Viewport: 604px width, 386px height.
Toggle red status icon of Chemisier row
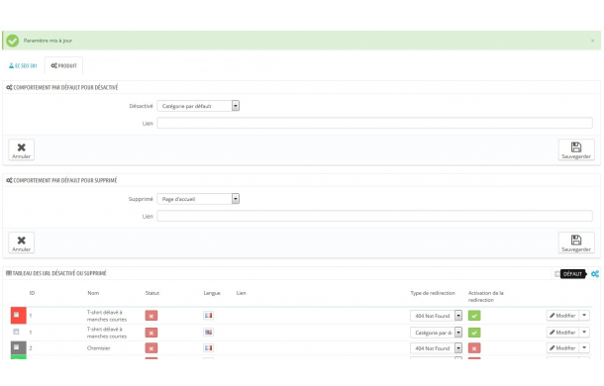[151, 348]
